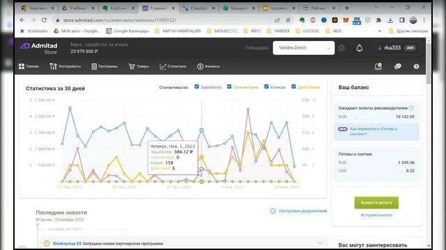Viewport: 446px width, 250px height.
Task: Click the Admitad Store logo
Action: click(39, 48)
